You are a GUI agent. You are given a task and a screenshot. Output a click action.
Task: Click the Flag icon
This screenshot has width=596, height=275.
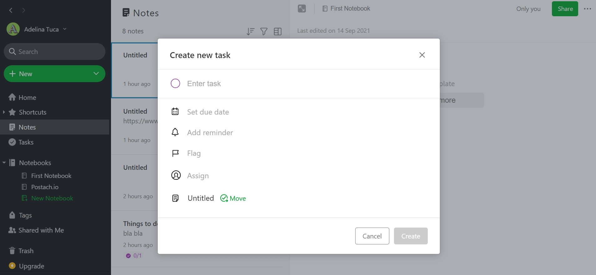click(175, 153)
